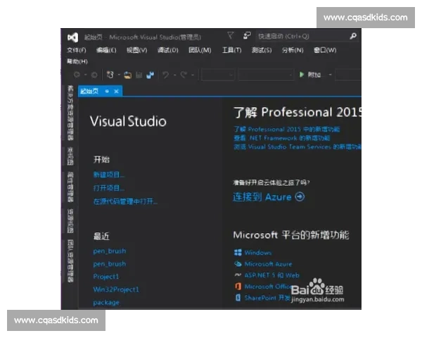The width and height of the screenshot is (422, 338).
Task: Click the 新建项目... link
Action: point(109,175)
